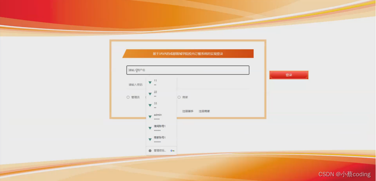Open the 注册商家 registration link
376x181 pixels.
[x=204, y=111]
